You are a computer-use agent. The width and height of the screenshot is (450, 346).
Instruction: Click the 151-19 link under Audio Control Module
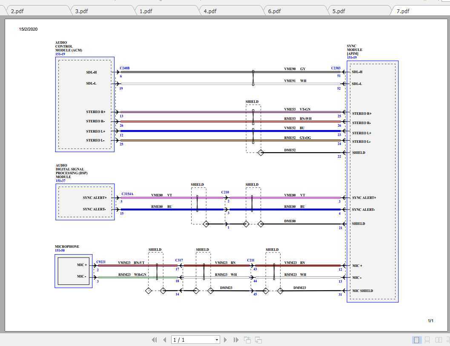pos(60,54)
